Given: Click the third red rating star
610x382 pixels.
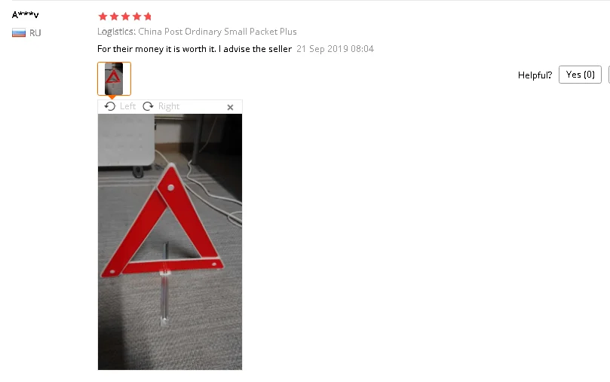Looking at the screenshot, I should click(x=125, y=17).
